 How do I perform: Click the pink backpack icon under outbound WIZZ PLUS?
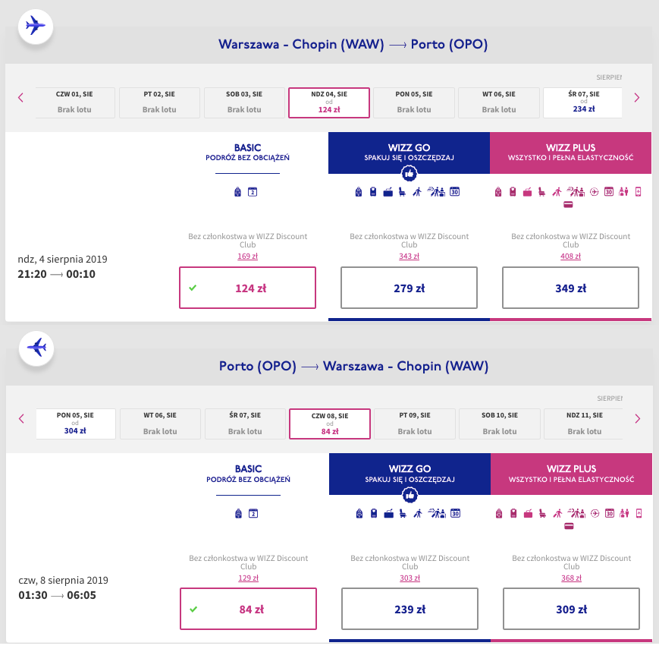pos(498,192)
